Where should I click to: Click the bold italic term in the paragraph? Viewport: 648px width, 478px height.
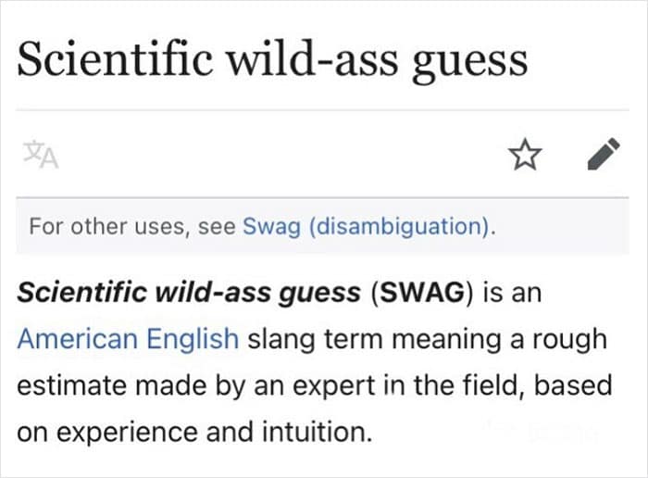189,293
